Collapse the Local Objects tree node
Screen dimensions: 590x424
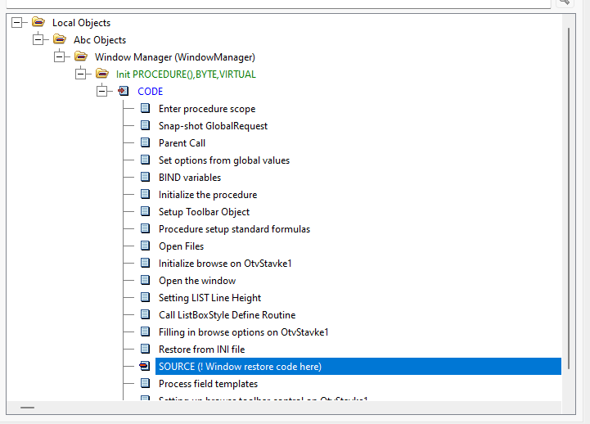tap(17, 23)
